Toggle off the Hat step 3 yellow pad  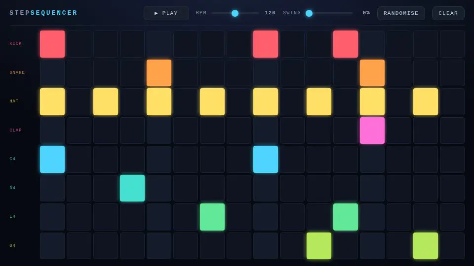(x=106, y=101)
